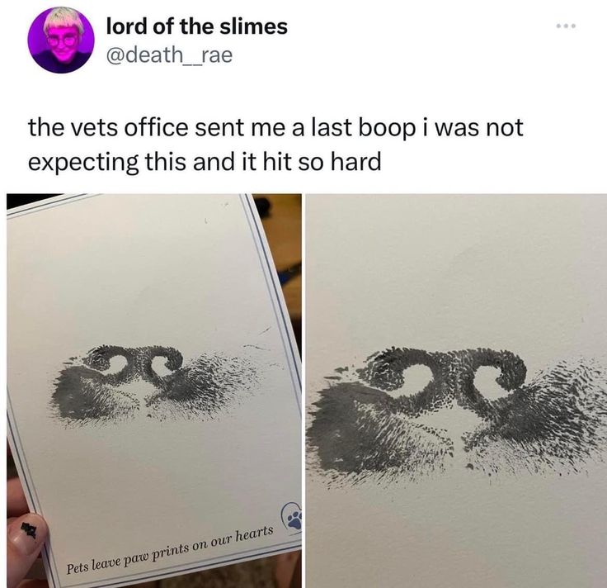607x588 pixels.
Task: Open the three-dot more options menu
Action: coord(567,26)
